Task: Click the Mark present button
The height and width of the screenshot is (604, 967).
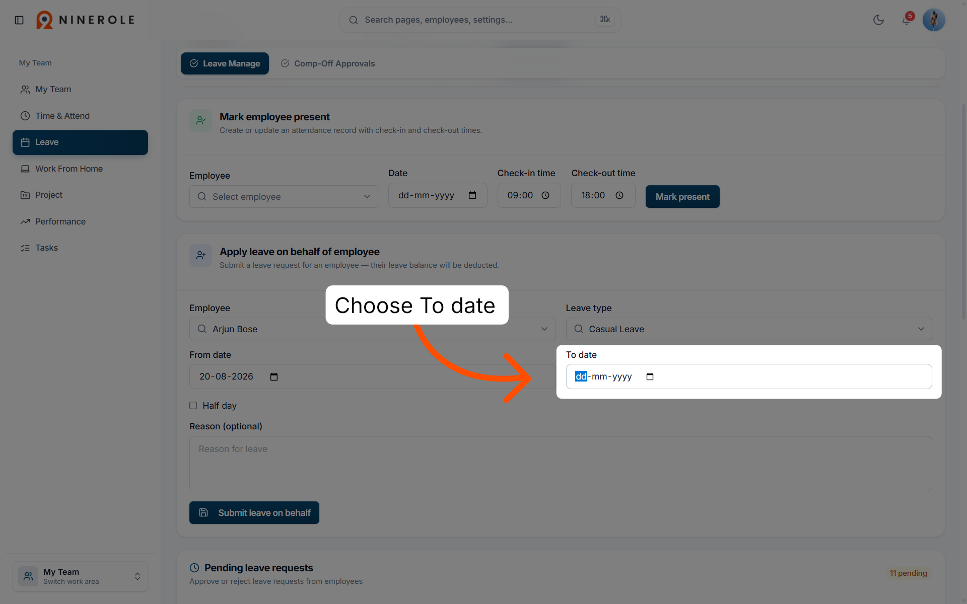Action: coord(682,196)
